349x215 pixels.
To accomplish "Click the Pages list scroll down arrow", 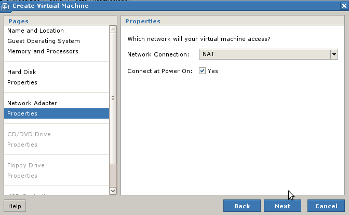I will pos(113,191).
